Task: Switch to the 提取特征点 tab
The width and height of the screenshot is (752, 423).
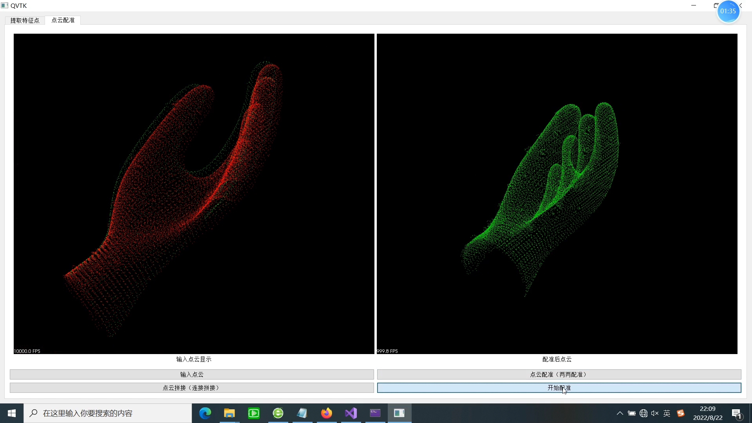Action: pos(25,20)
